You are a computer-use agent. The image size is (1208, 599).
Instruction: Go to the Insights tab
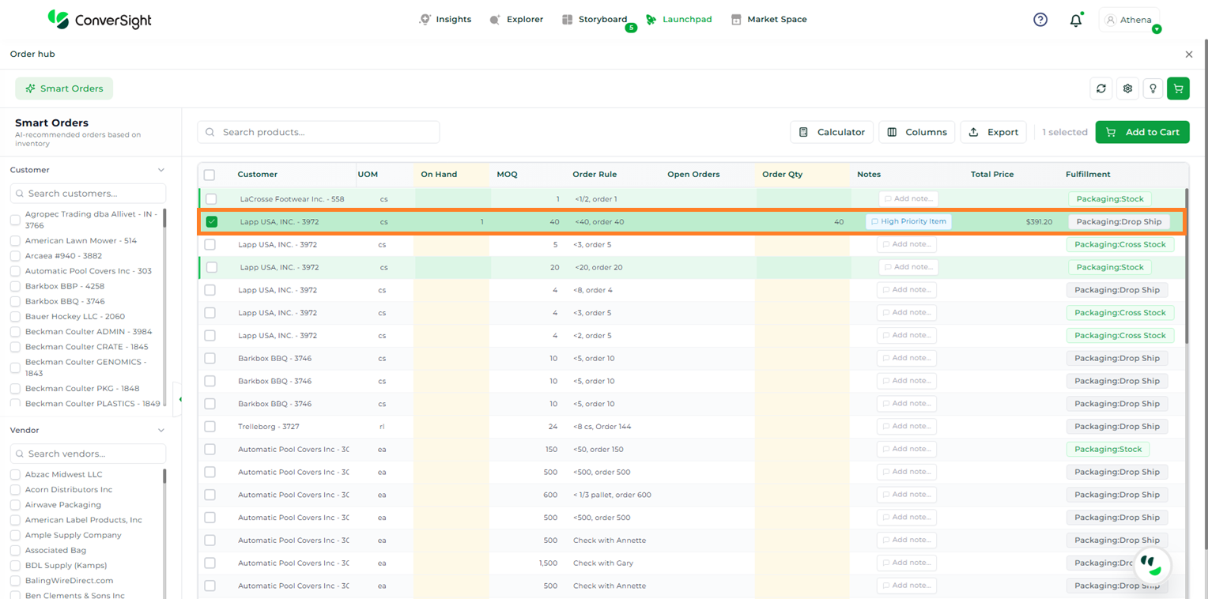coord(445,20)
